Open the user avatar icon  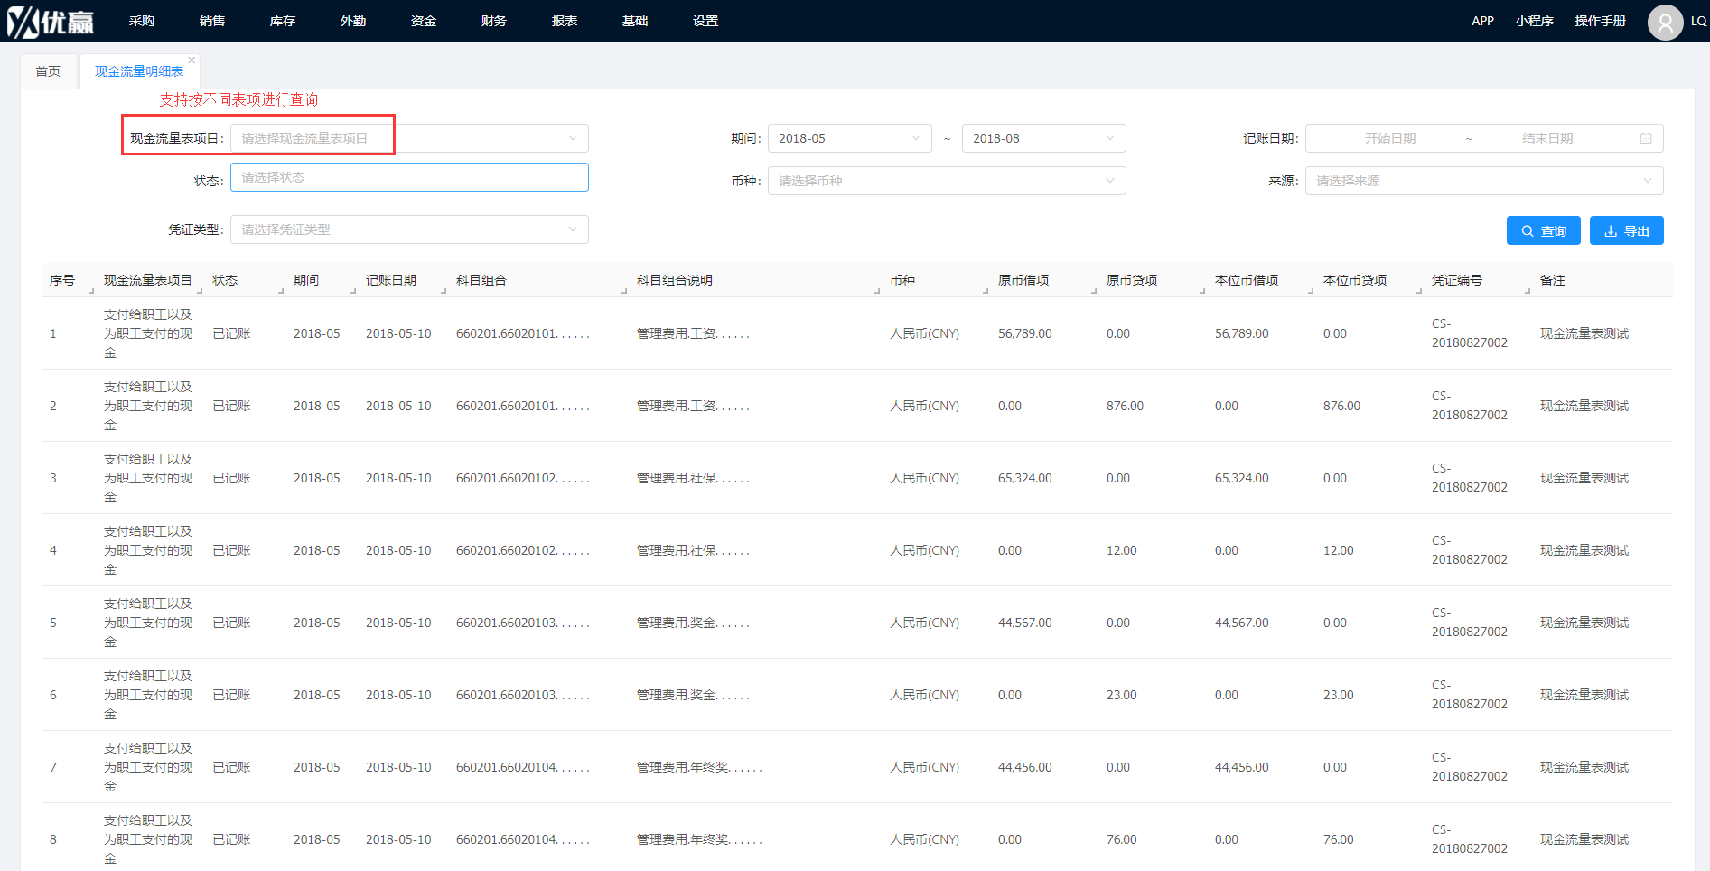click(1665, 22)
